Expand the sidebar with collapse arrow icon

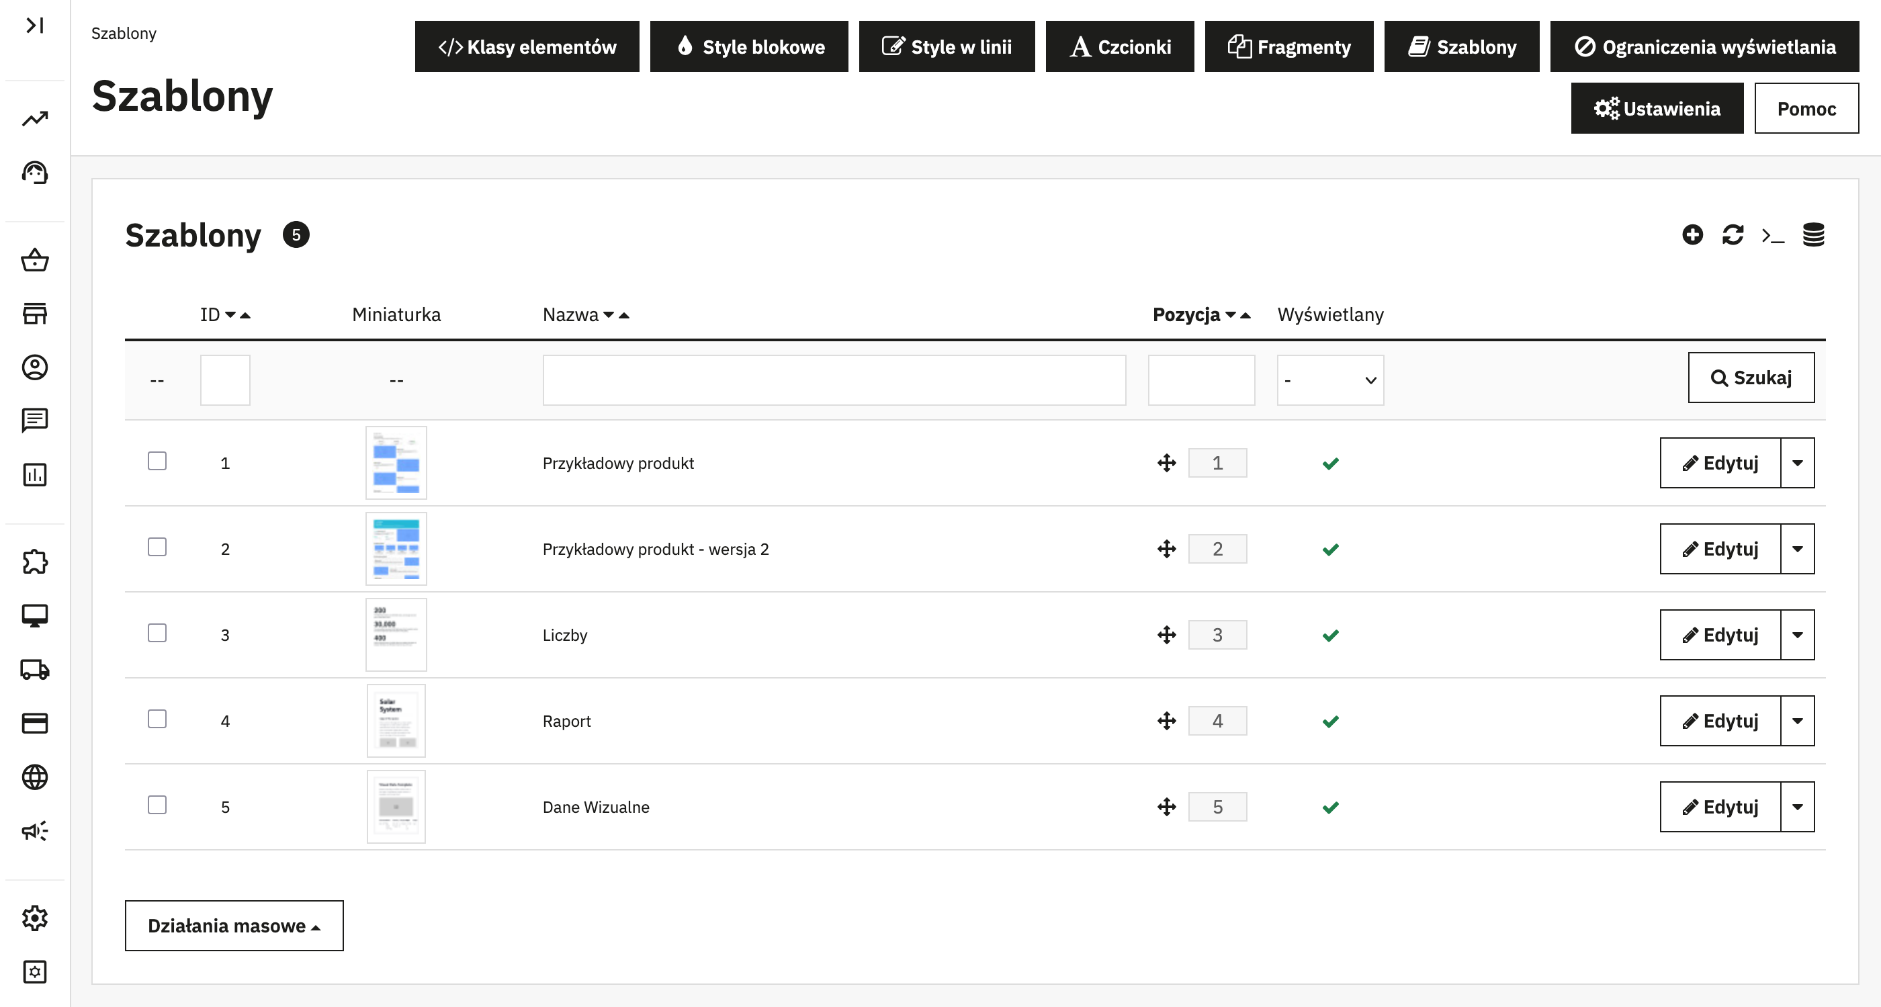point(35,26)
